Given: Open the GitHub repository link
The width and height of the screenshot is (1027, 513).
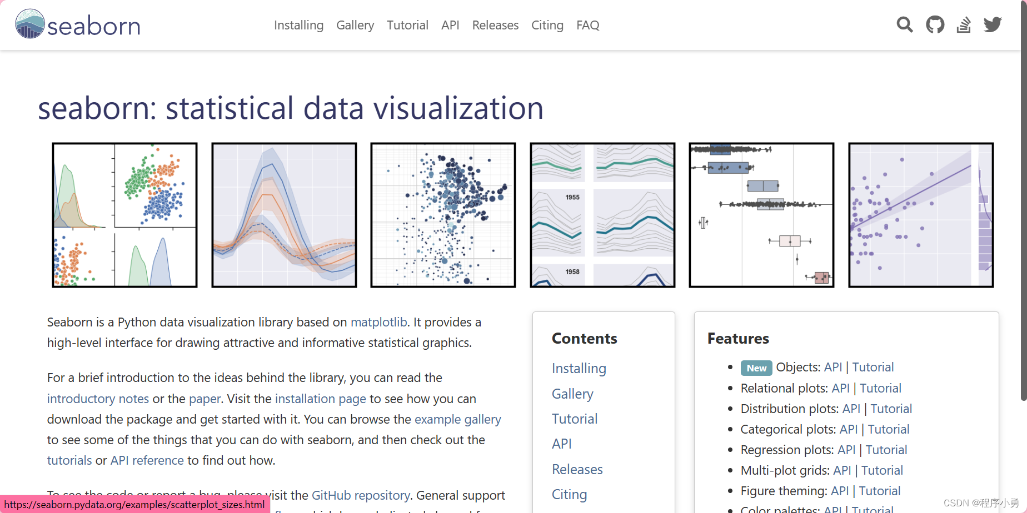Looking at the screenshot, I should pos(361,495).
